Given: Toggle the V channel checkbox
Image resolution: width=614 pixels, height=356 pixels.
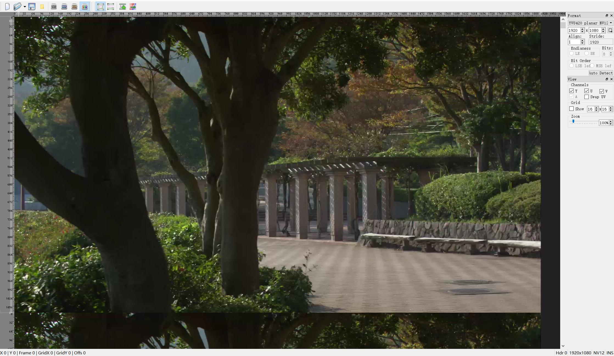Looking at the screenshot, I should click(x=602, y=91).
